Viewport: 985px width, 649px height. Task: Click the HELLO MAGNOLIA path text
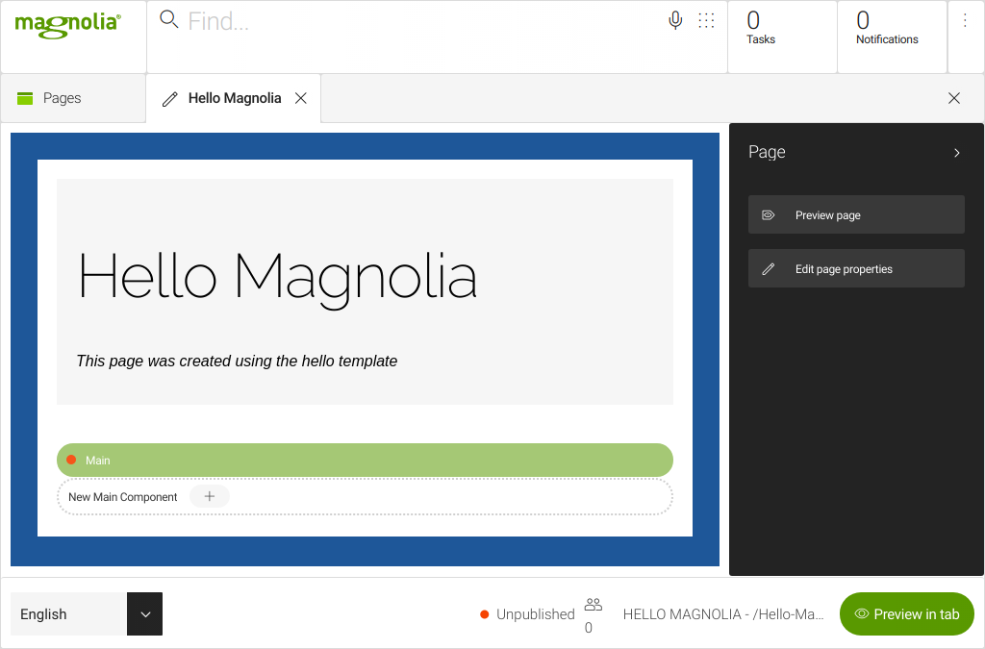(723, 613)
